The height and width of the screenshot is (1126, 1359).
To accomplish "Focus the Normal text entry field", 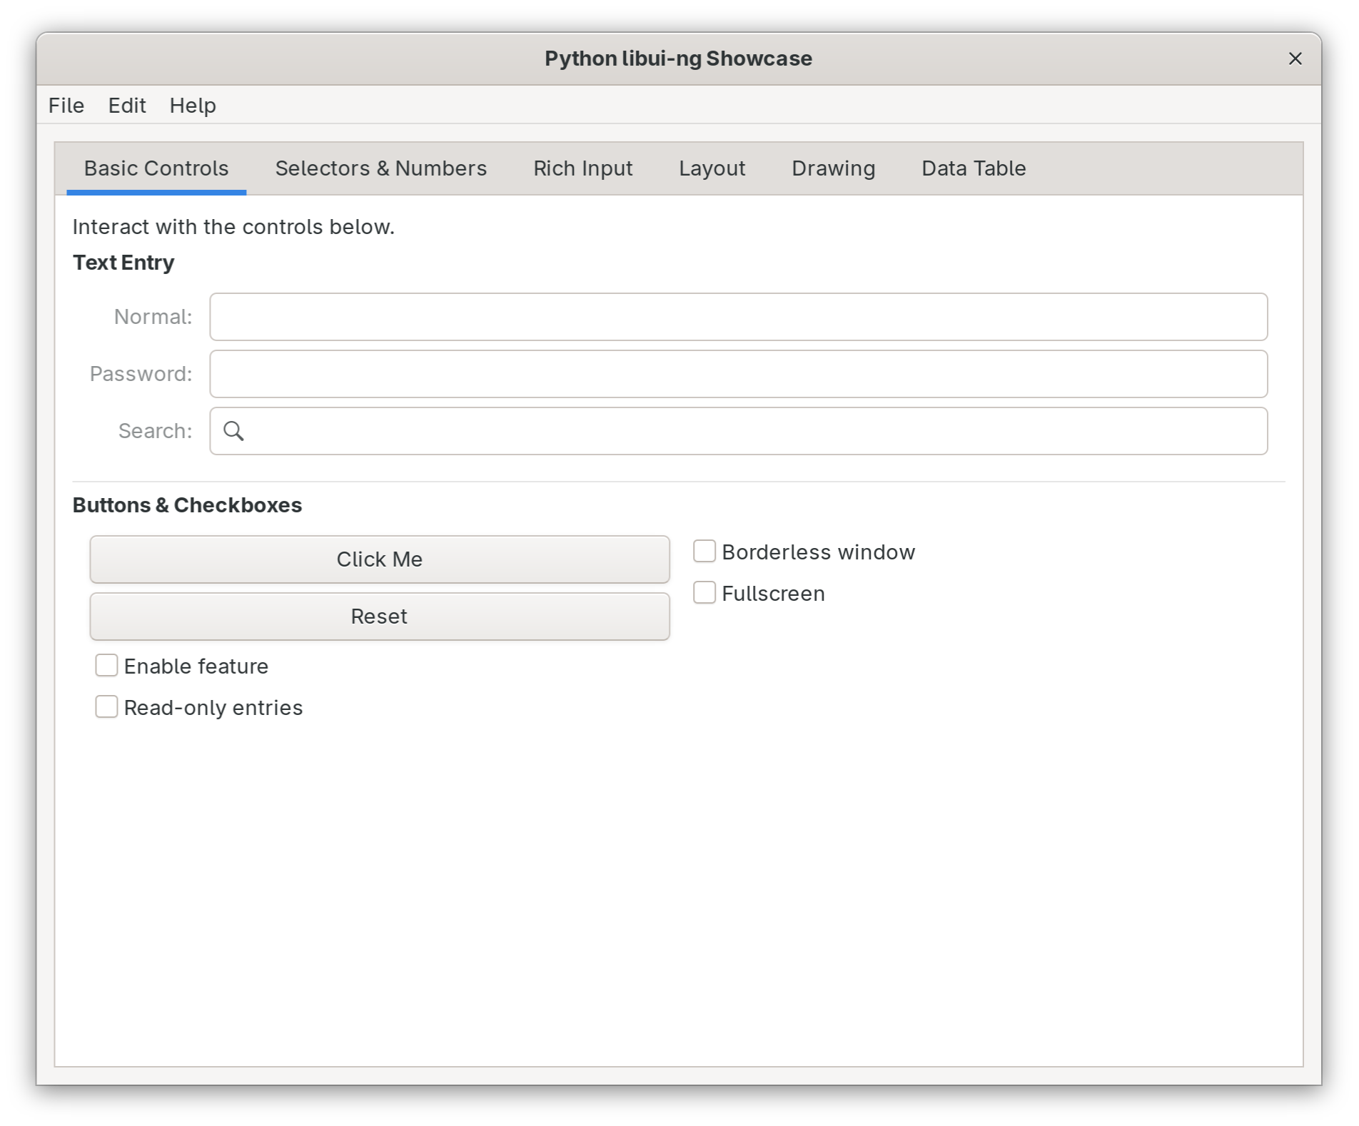I will point(738,317).
